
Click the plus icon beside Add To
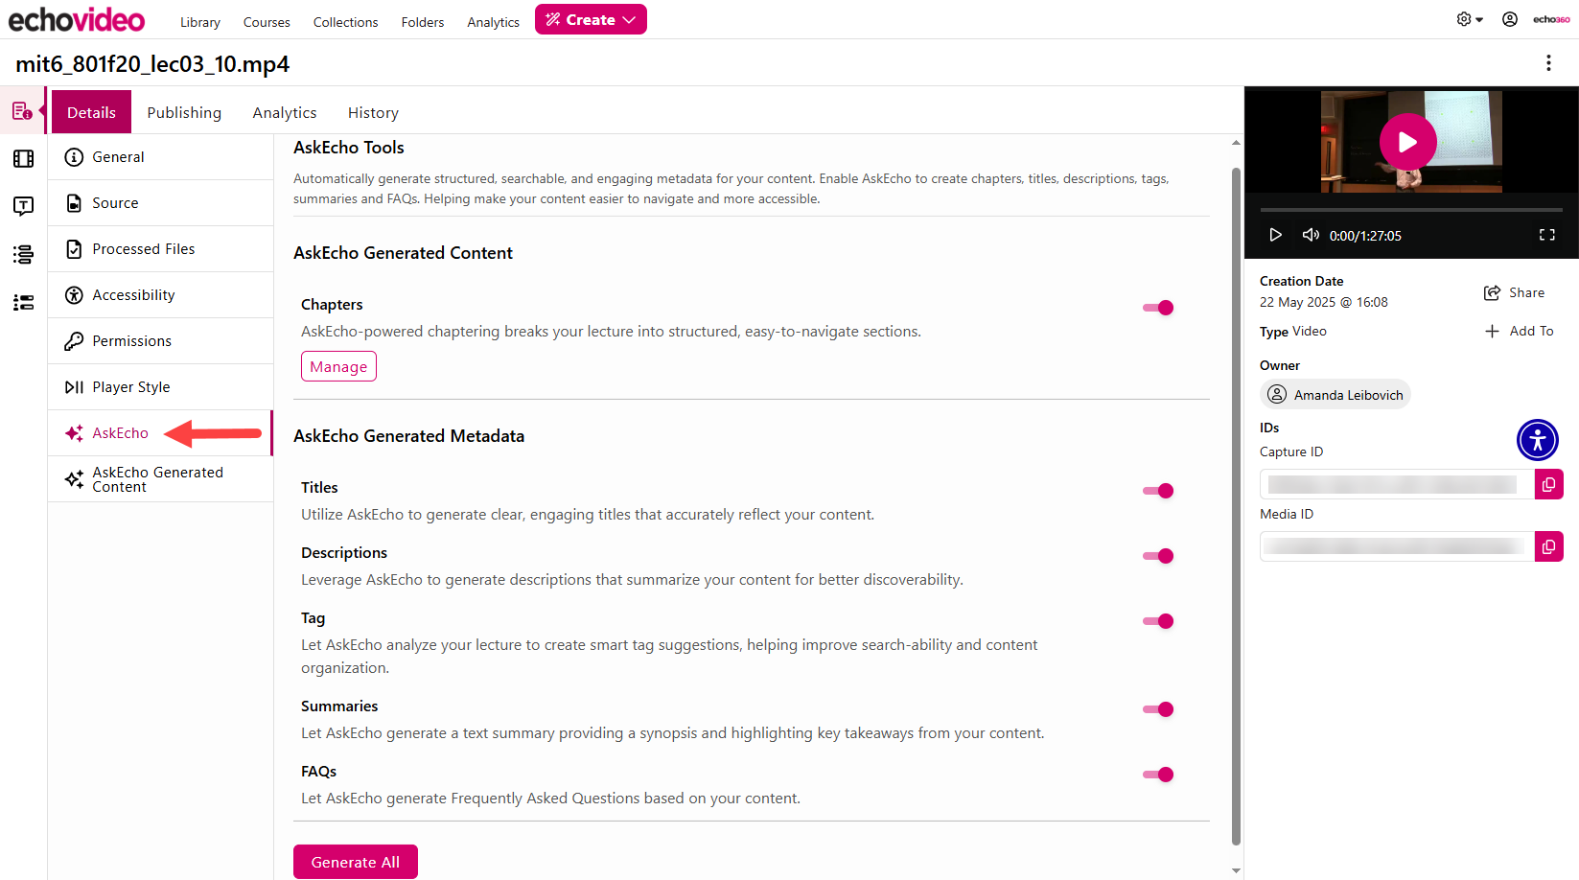1492,332
